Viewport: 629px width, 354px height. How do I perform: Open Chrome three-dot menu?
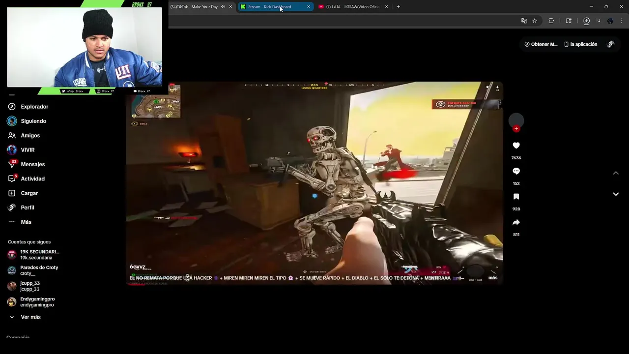(622, 21)
